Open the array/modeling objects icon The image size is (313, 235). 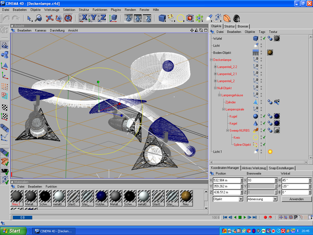[x=199, y=18]
